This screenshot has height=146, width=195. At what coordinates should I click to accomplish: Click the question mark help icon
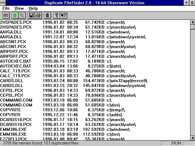pos(56,15)
